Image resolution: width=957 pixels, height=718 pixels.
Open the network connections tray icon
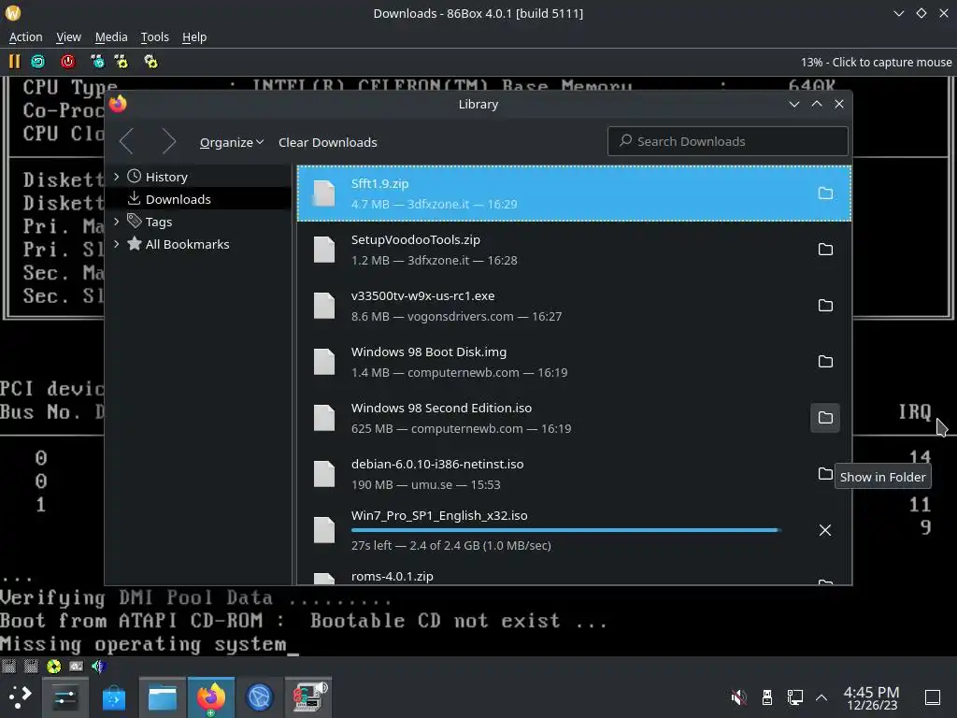point(794,697)
